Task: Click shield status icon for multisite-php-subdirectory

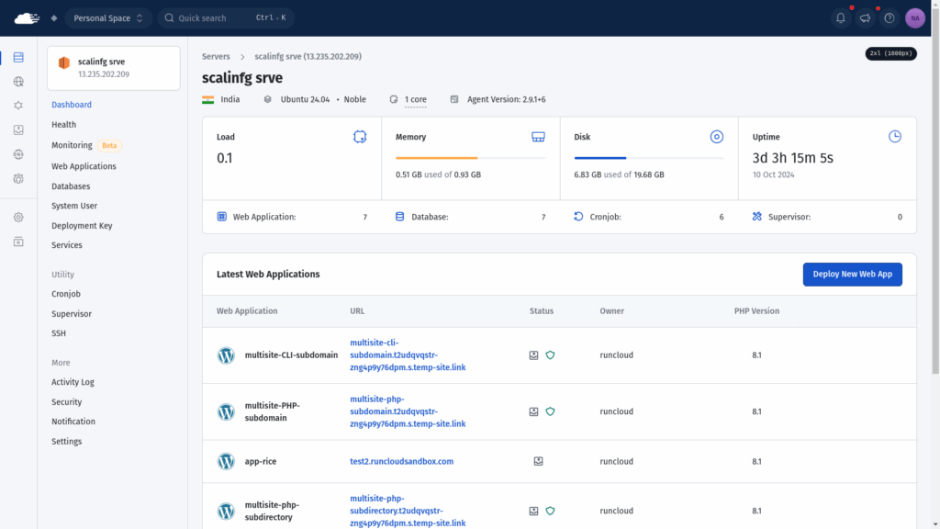Action: (550, 511)
